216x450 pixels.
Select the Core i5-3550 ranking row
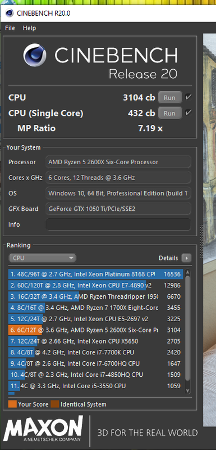coord(95,386)
